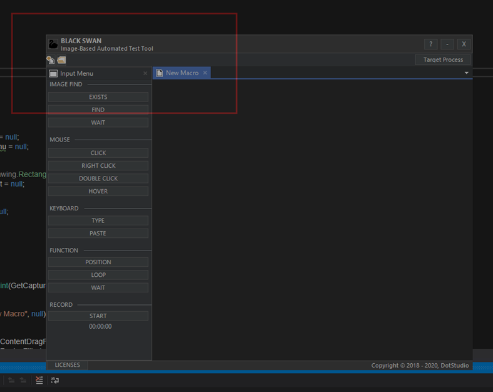This screenshot has width=493, height=392.
Task: Add a RIGHT CLICK action
Action: 98,166
